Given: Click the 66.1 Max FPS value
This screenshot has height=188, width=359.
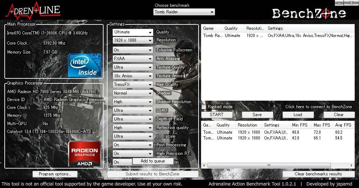Looking at the screenshot, I should click(x=317, y=138).
